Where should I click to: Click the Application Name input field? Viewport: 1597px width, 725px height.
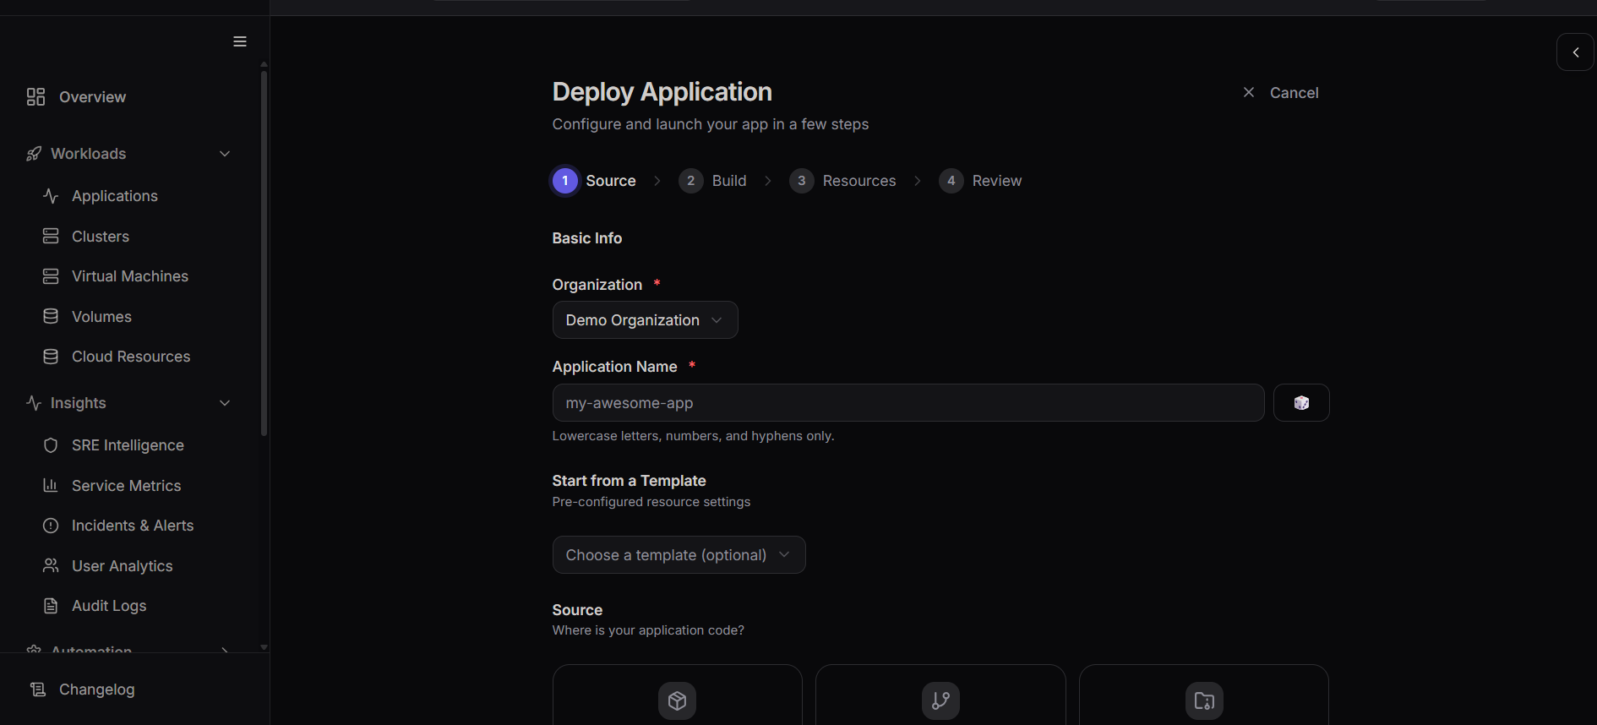pyautogui.click(x=908, y=403)
